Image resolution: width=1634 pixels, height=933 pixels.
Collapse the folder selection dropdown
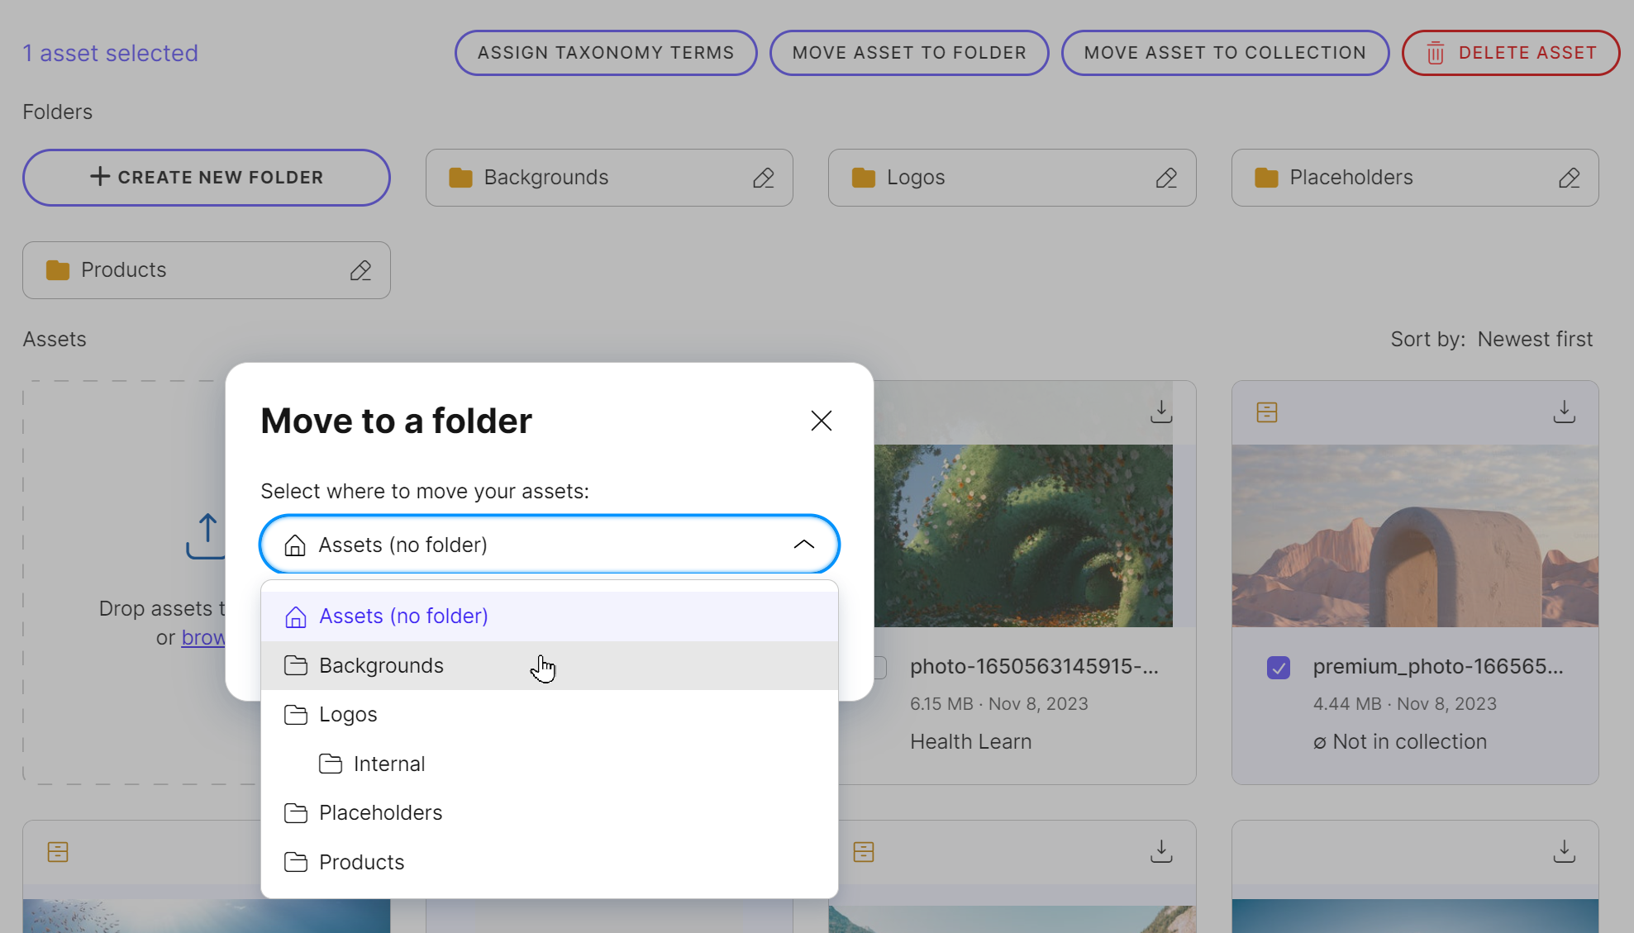click(803, 545)
